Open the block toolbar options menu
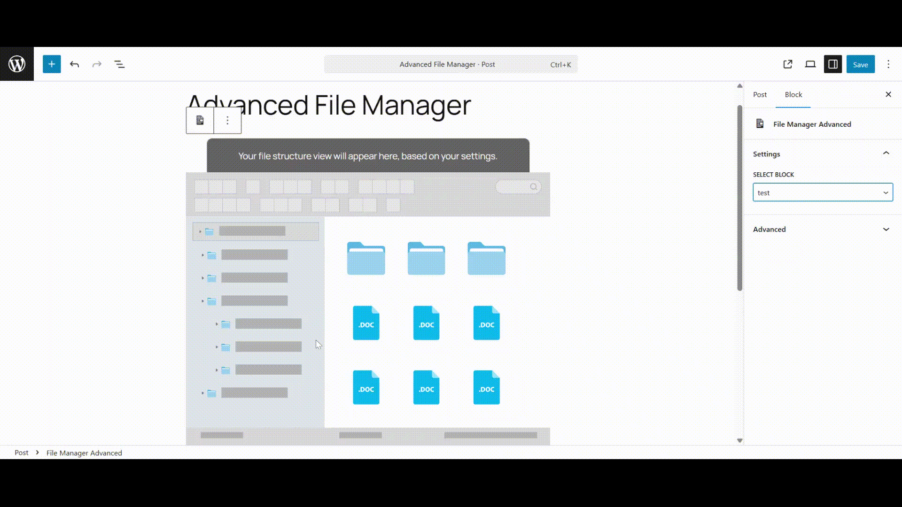This screenshot has width=902, height=507. (x=227, y=120)
